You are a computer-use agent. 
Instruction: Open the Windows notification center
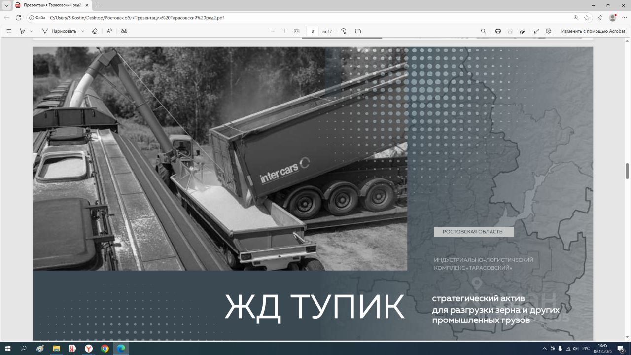(621, 349)
